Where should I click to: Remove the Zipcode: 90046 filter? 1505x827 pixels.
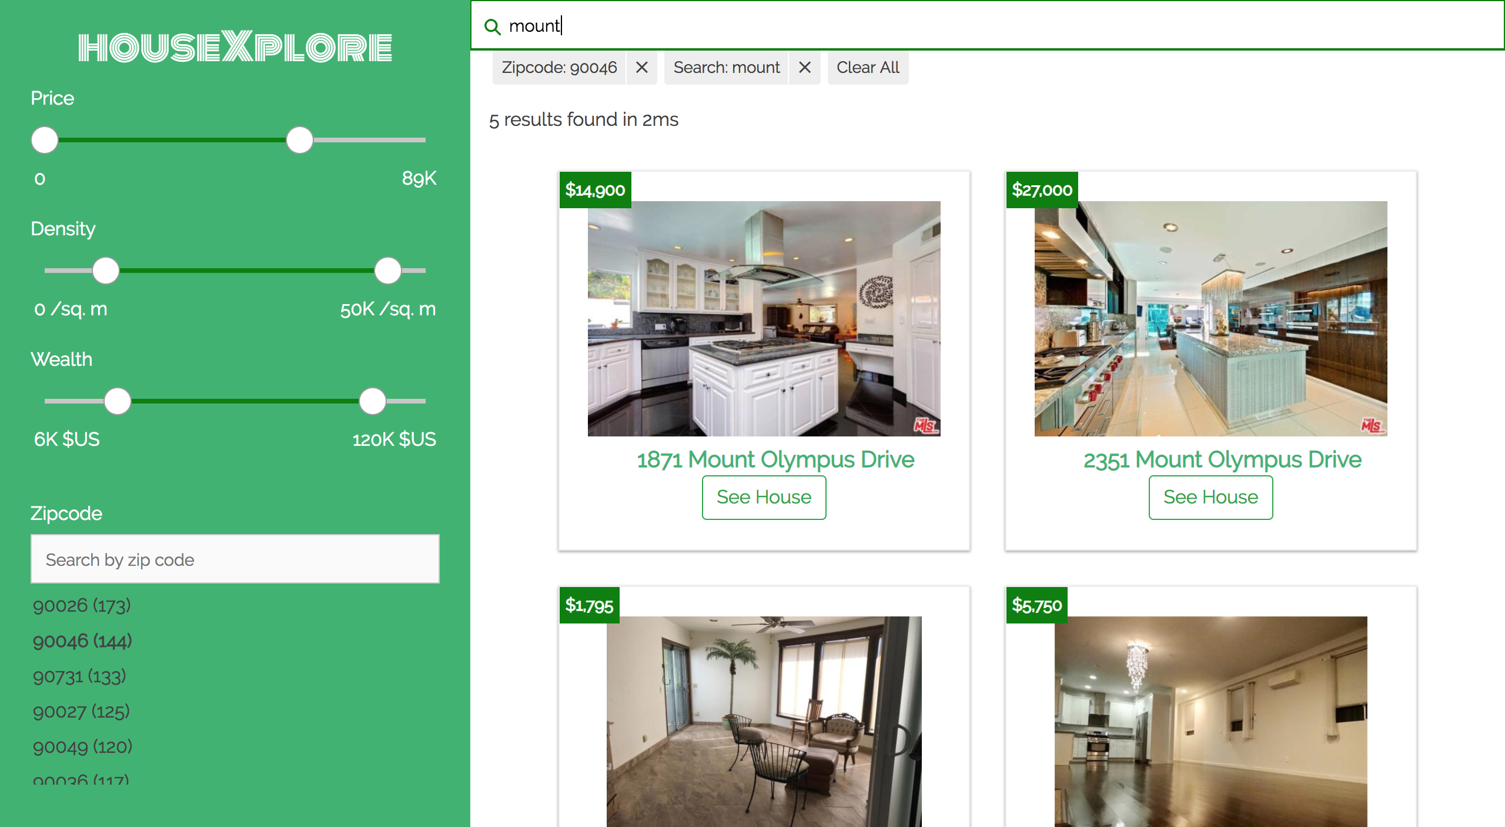coord(642,68)
